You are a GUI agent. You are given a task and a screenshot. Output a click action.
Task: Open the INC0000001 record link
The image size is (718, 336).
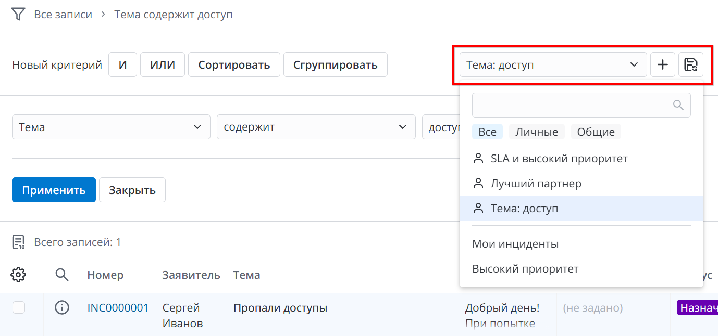coord(118,308)
